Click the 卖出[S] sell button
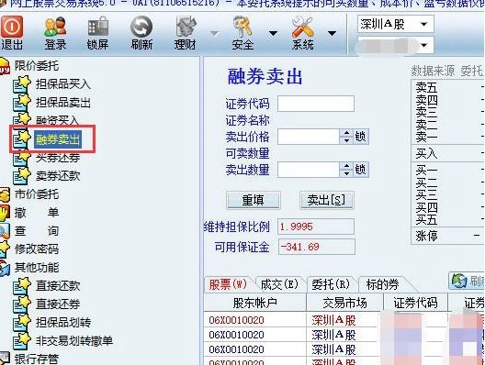 point(327,200)
